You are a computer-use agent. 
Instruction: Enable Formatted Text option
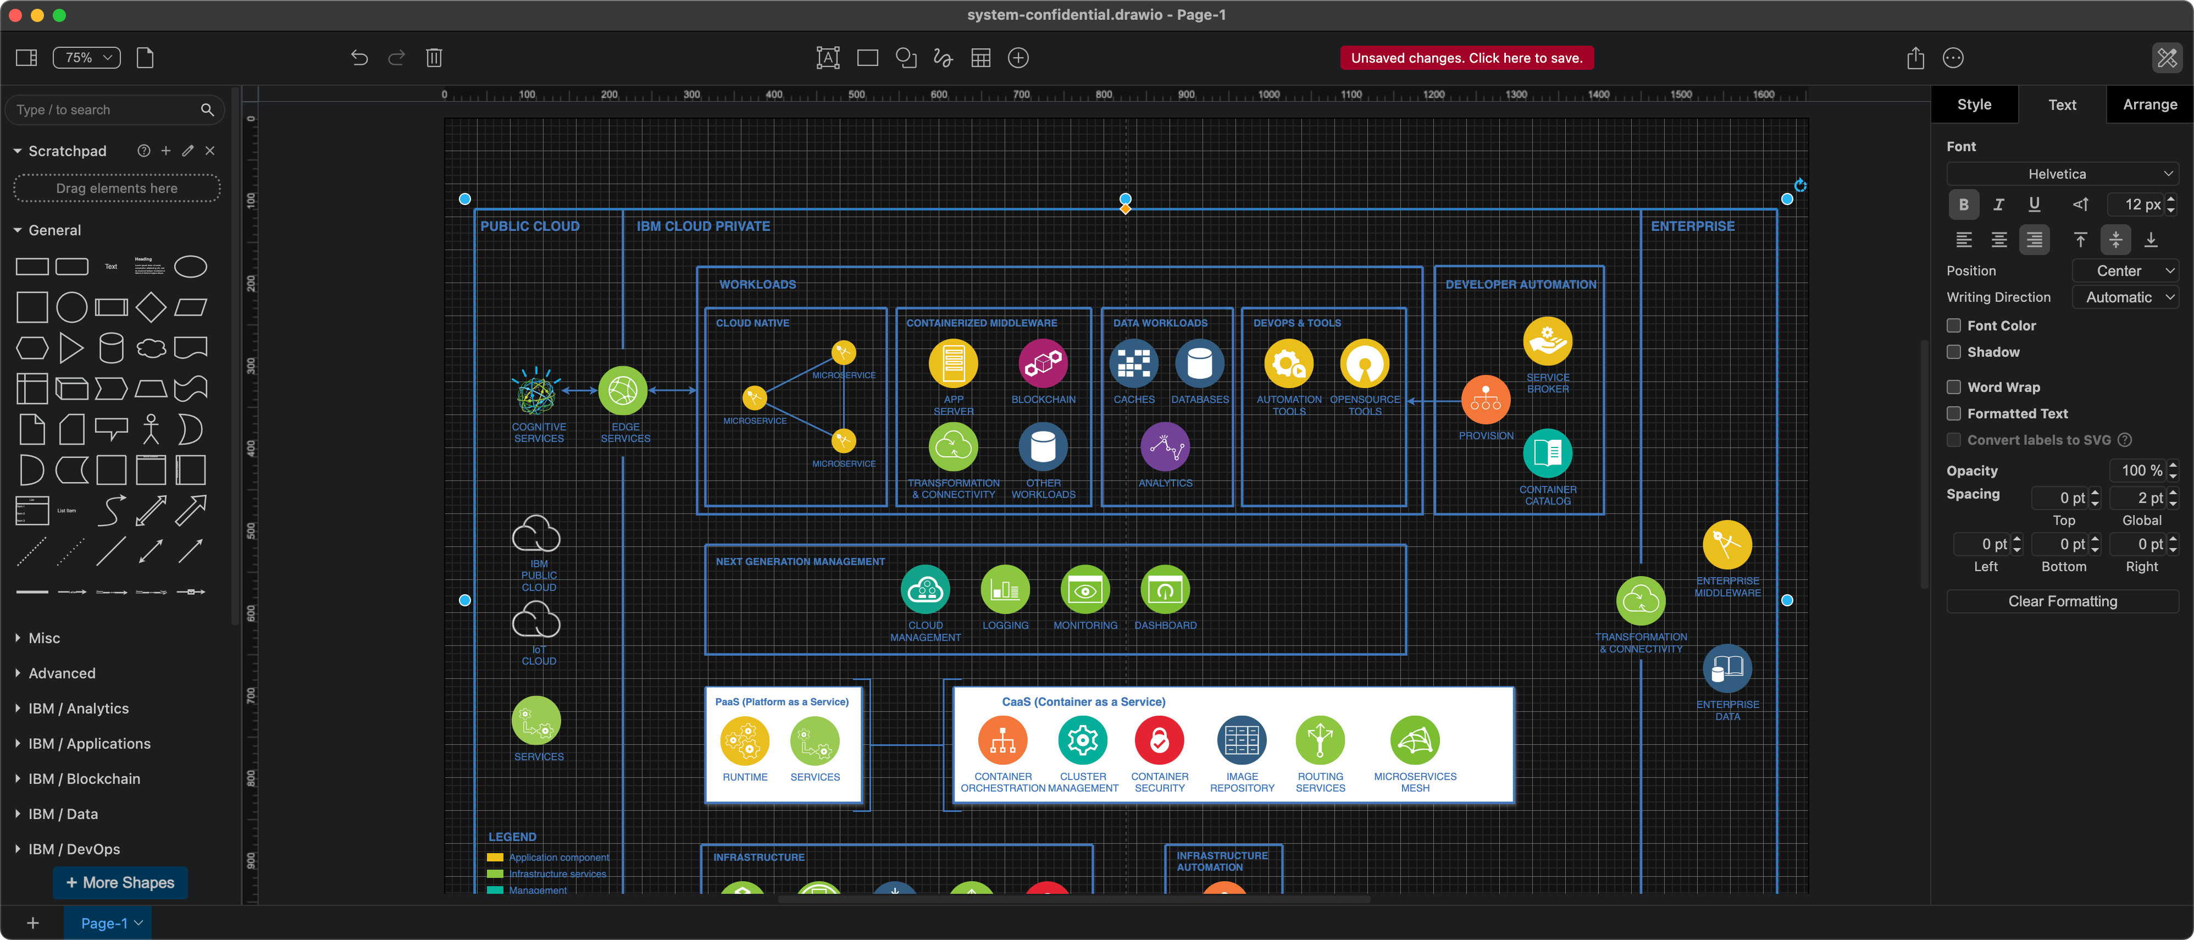point(1954,413)
